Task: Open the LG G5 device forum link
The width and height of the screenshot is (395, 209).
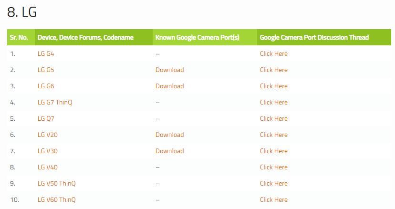Action: tap(46, 70)
